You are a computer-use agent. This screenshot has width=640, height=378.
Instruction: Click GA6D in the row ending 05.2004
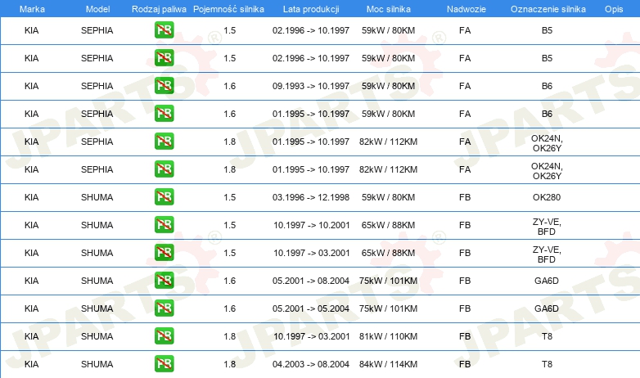[x=547, y=308]
